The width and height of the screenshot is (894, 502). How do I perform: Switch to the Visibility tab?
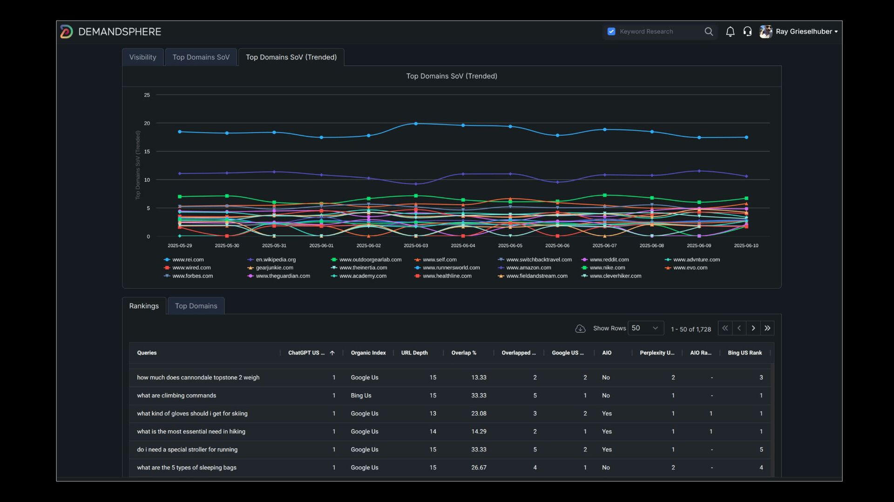[142, 57]
